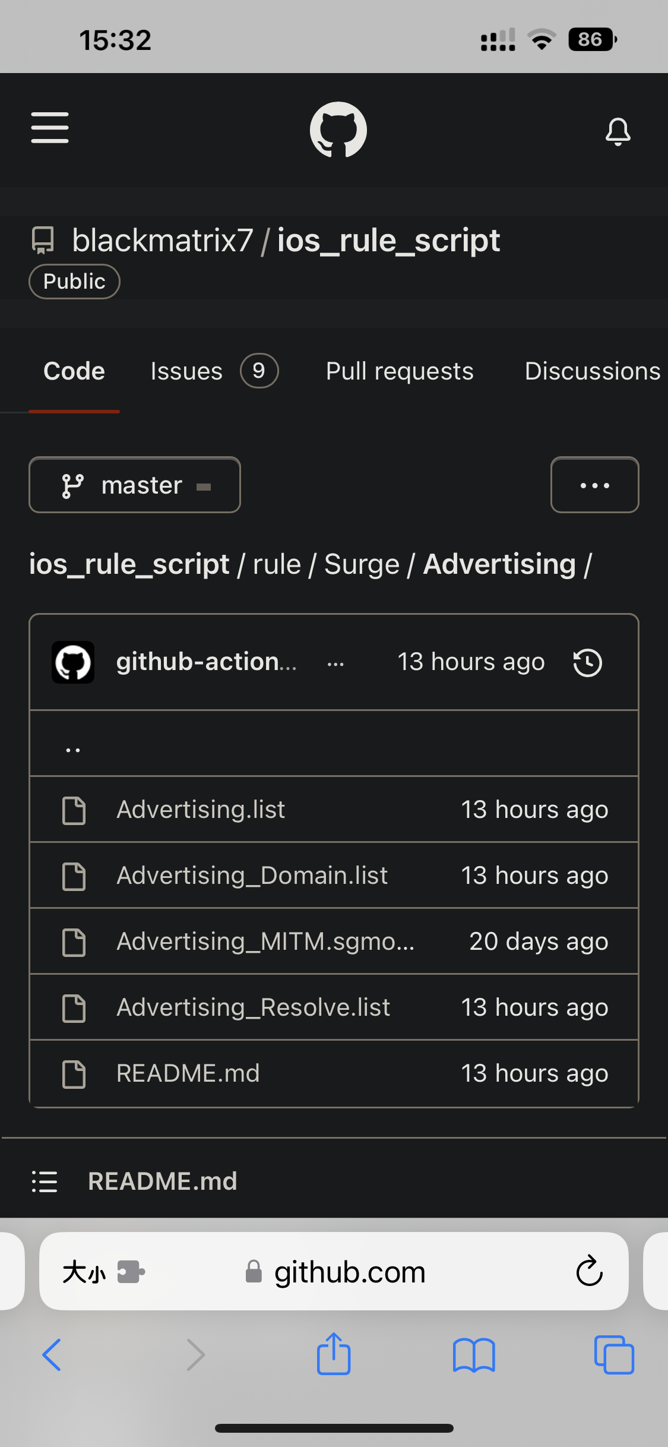Open the notifications bell

tap(618, 131)
